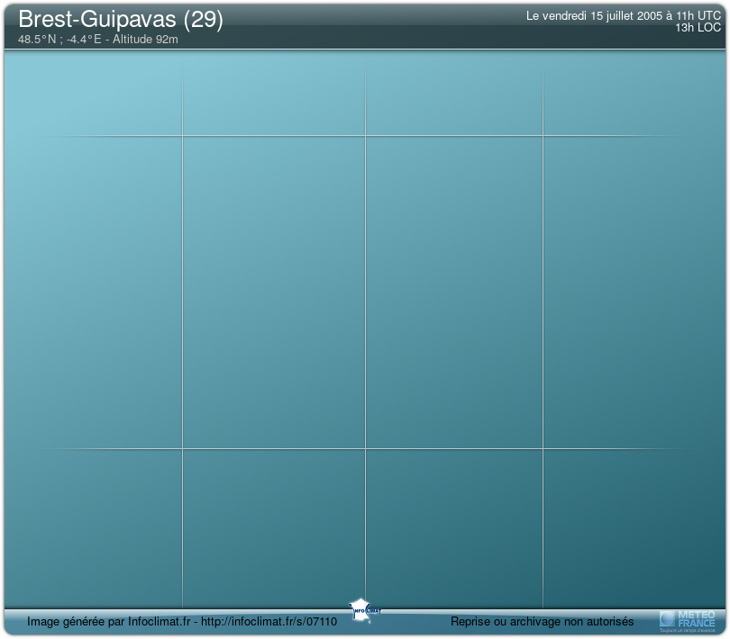Click the large center-right cell of the grid
Image resolution: width=730 pixels, height=639 pixels.
click(453, 292)
